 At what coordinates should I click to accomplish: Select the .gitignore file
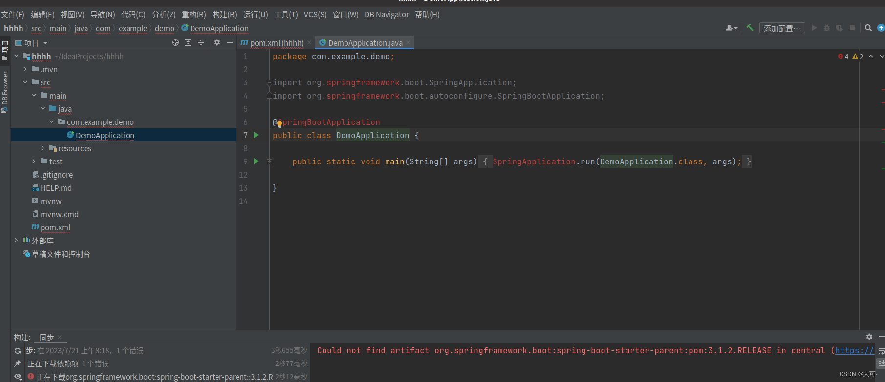(57, 175)
